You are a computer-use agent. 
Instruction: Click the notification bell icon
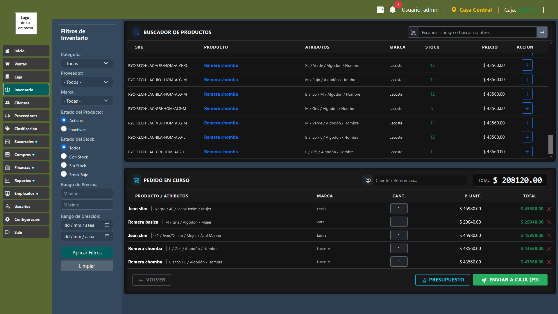(x=392, y=10)
